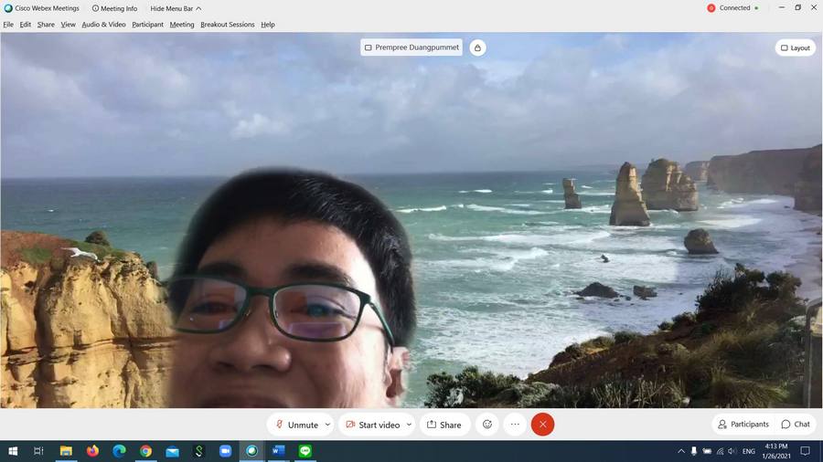Open the more options ellipsis button
Viewport: 823px width, 462px height.
tap(515, 425)
